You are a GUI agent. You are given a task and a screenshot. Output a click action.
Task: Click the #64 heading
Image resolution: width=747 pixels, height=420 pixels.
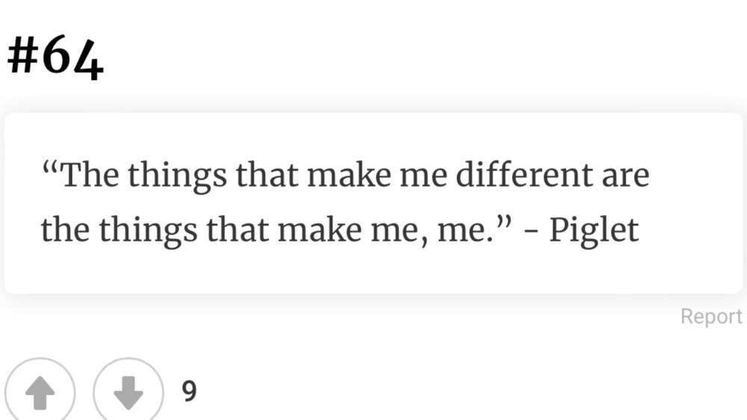point(55,60)
